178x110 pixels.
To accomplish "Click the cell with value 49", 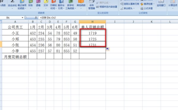I will 75,32.
